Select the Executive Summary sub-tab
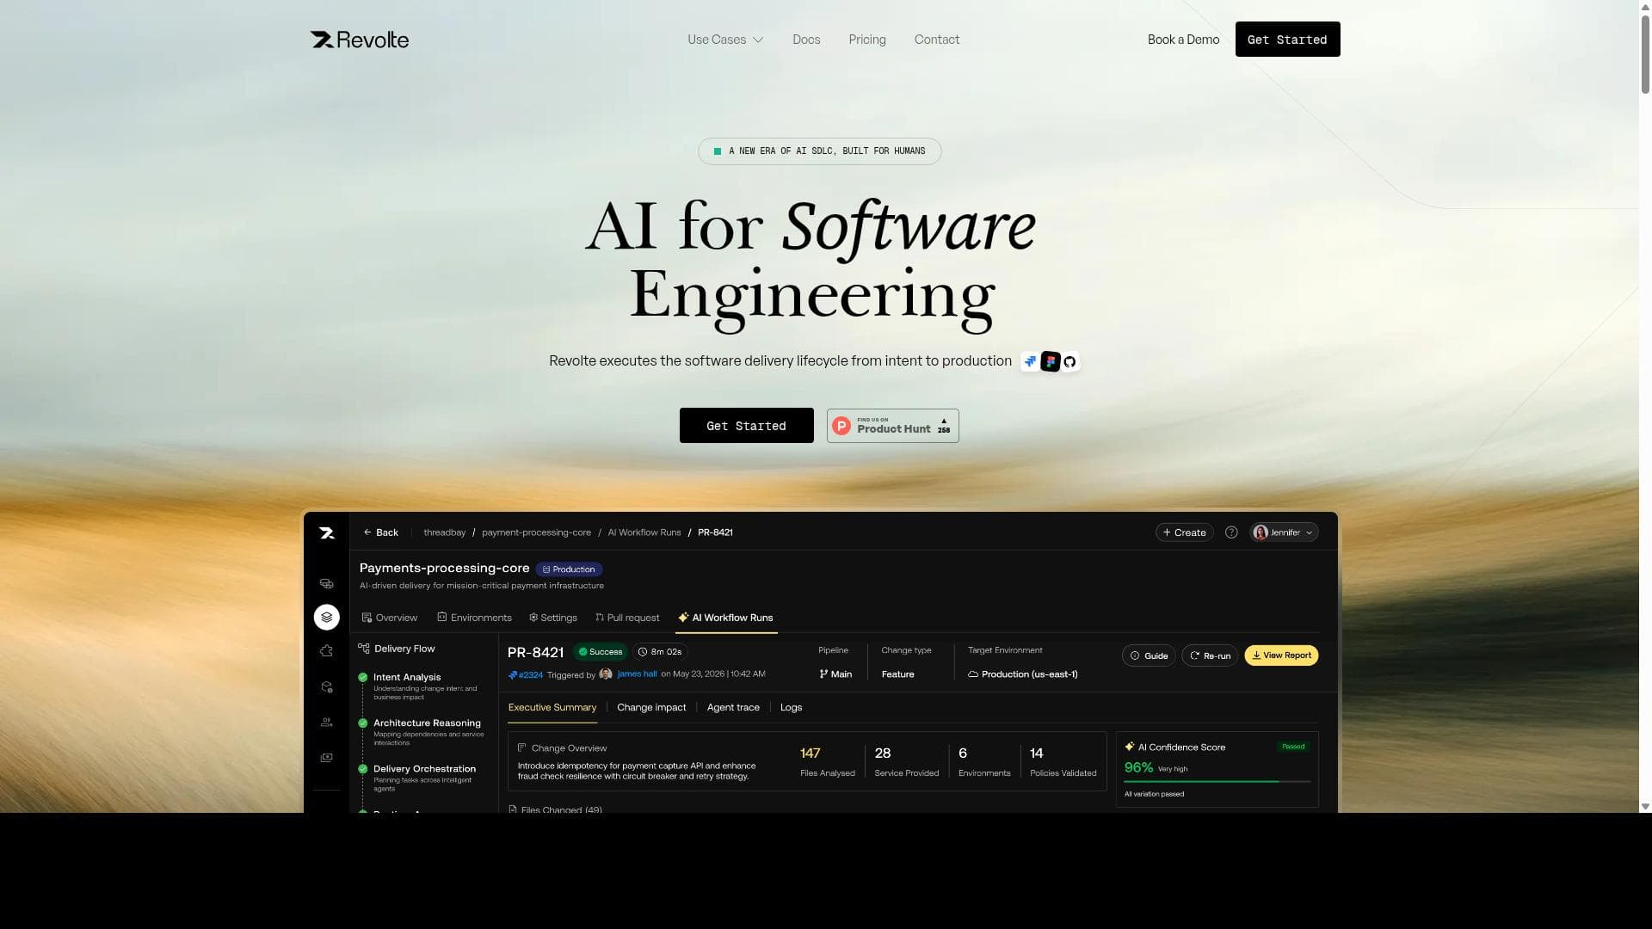Screen dimensions: 1652x929 [x=552, y=707]
